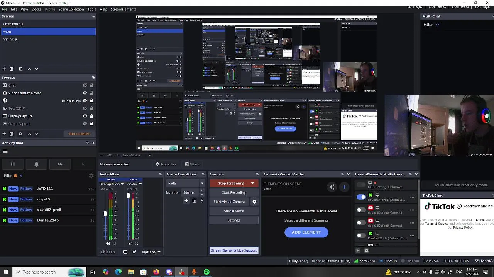Move the scene up with the Scenes up arrow
Viewport: 494px width, 277px height.
[x=29, y=69]
